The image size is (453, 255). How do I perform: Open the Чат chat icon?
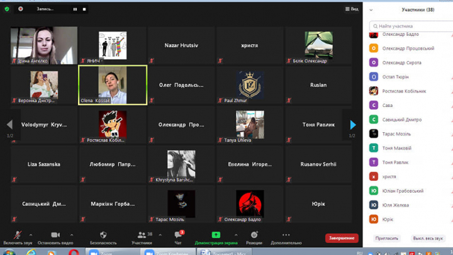click(177, 236)
